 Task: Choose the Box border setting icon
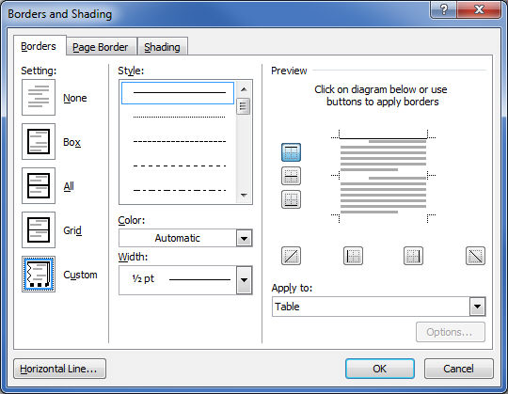point(39,141)
